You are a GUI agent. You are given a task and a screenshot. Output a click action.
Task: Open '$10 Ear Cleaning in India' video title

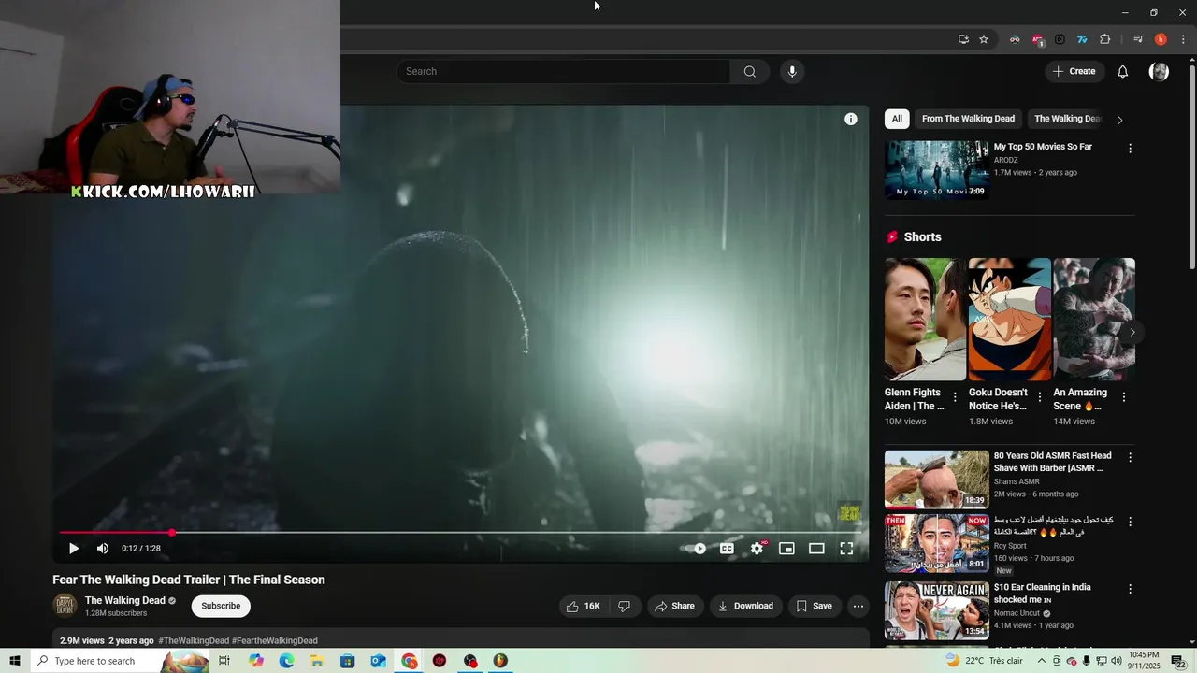point(1042,594)
